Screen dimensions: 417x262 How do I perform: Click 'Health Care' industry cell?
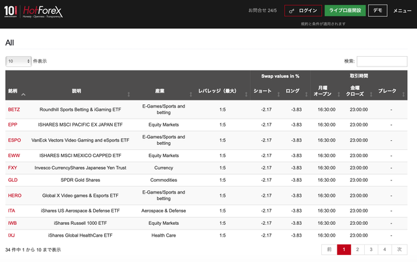click(164, 235)
